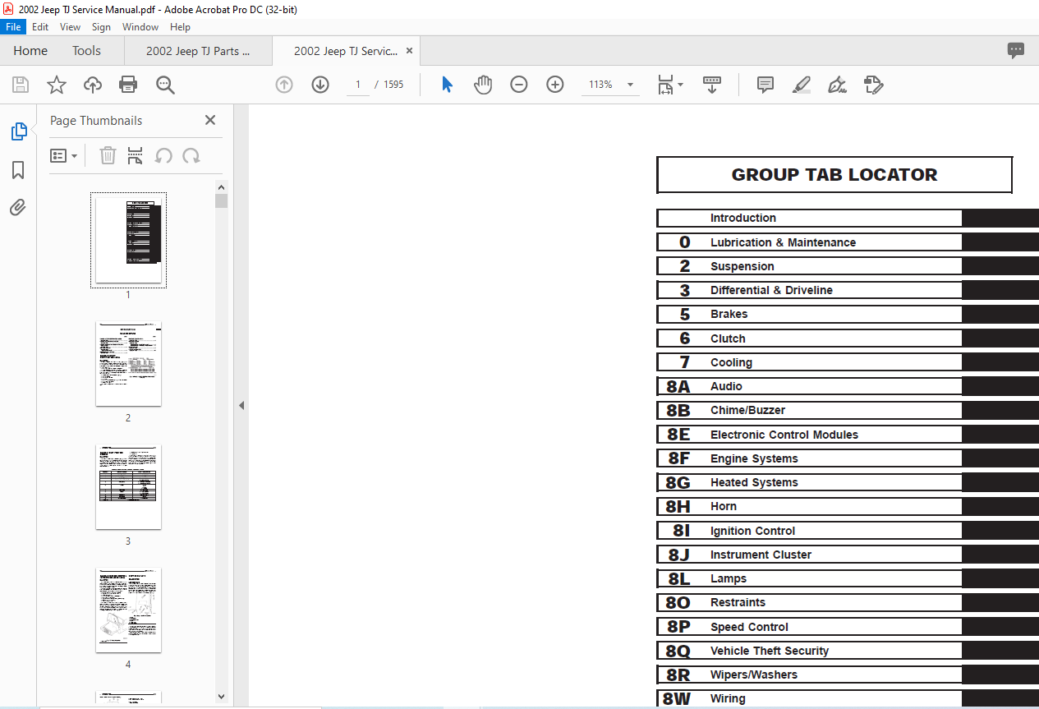
Task: Open the Sign menu
Action: point(101,27)
